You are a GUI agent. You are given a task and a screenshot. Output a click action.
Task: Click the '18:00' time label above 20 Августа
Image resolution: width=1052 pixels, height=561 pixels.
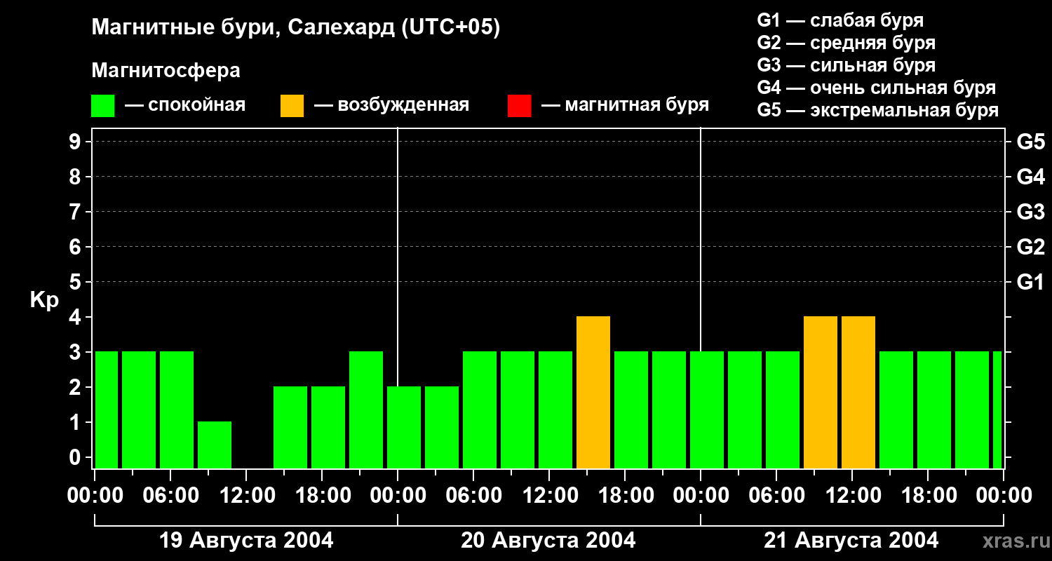626,496
